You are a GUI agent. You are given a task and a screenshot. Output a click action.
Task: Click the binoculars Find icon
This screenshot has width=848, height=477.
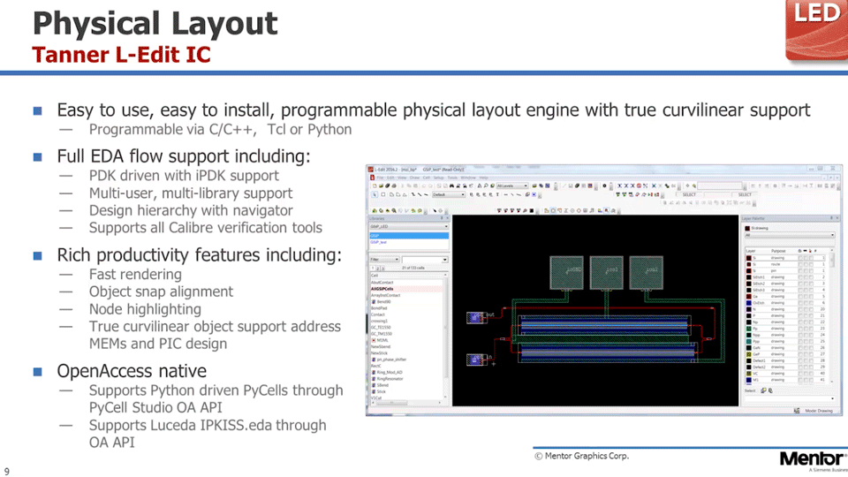[451, 185]
